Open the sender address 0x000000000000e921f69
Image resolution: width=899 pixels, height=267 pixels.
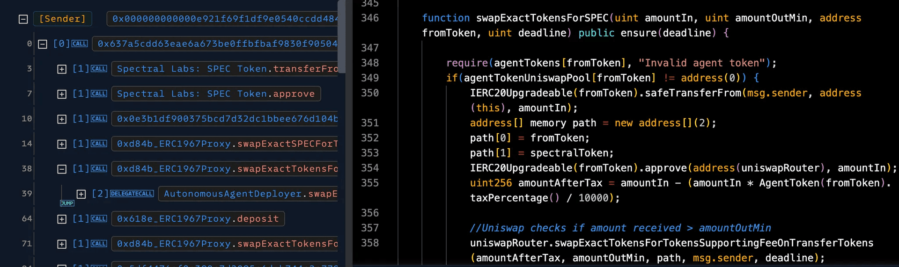point(224,19)
